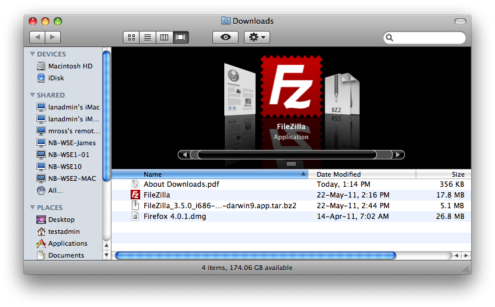This screenshot has width=495, height=307.
Task: Click the file list horizontal scrollbar
Action: point(256,255)
